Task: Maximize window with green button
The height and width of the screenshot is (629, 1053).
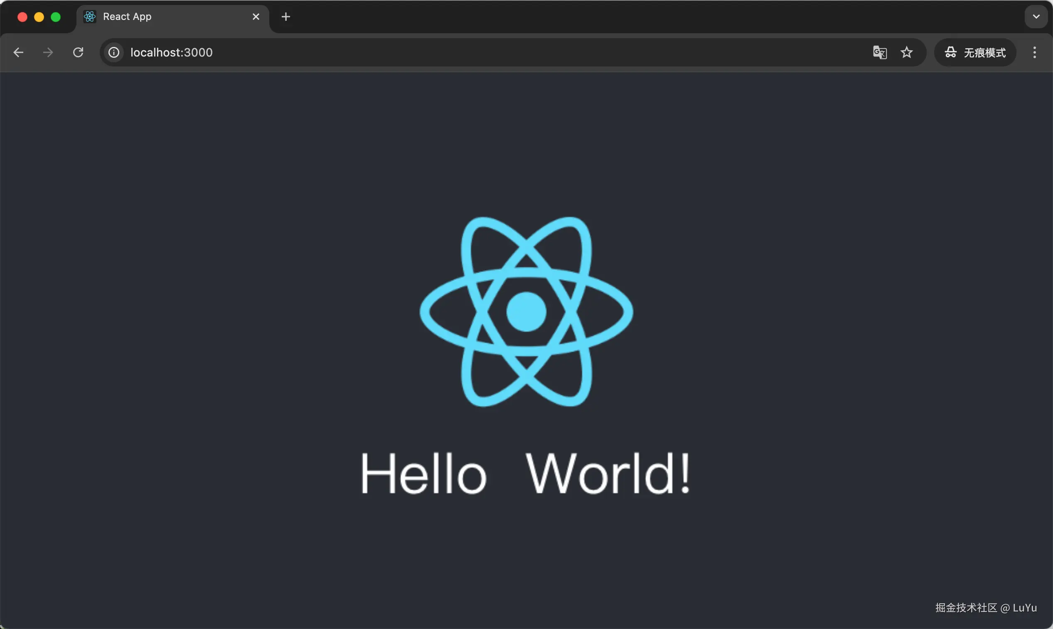Action: pos(56,17)
